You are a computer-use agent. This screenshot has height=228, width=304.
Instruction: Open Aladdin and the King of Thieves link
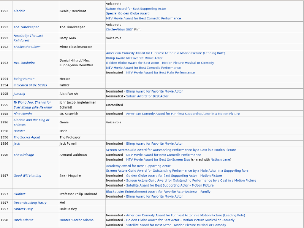(x=31, y=122)
